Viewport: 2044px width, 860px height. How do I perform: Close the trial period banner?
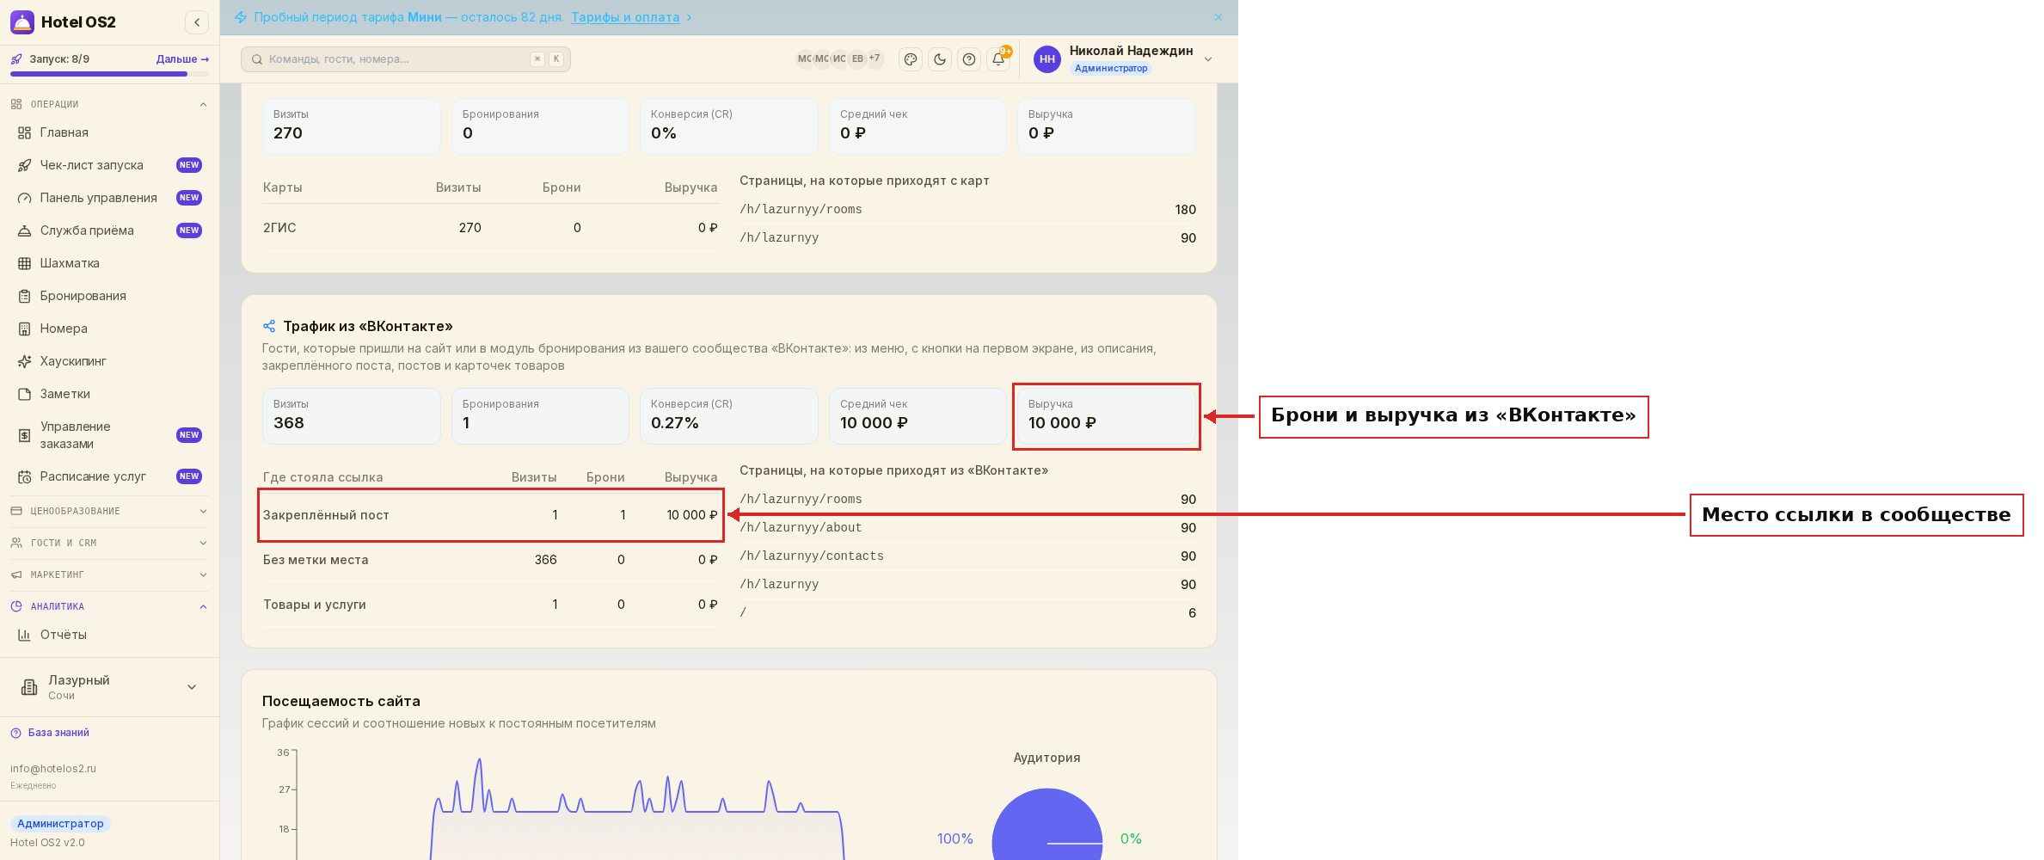(1218, 17)
